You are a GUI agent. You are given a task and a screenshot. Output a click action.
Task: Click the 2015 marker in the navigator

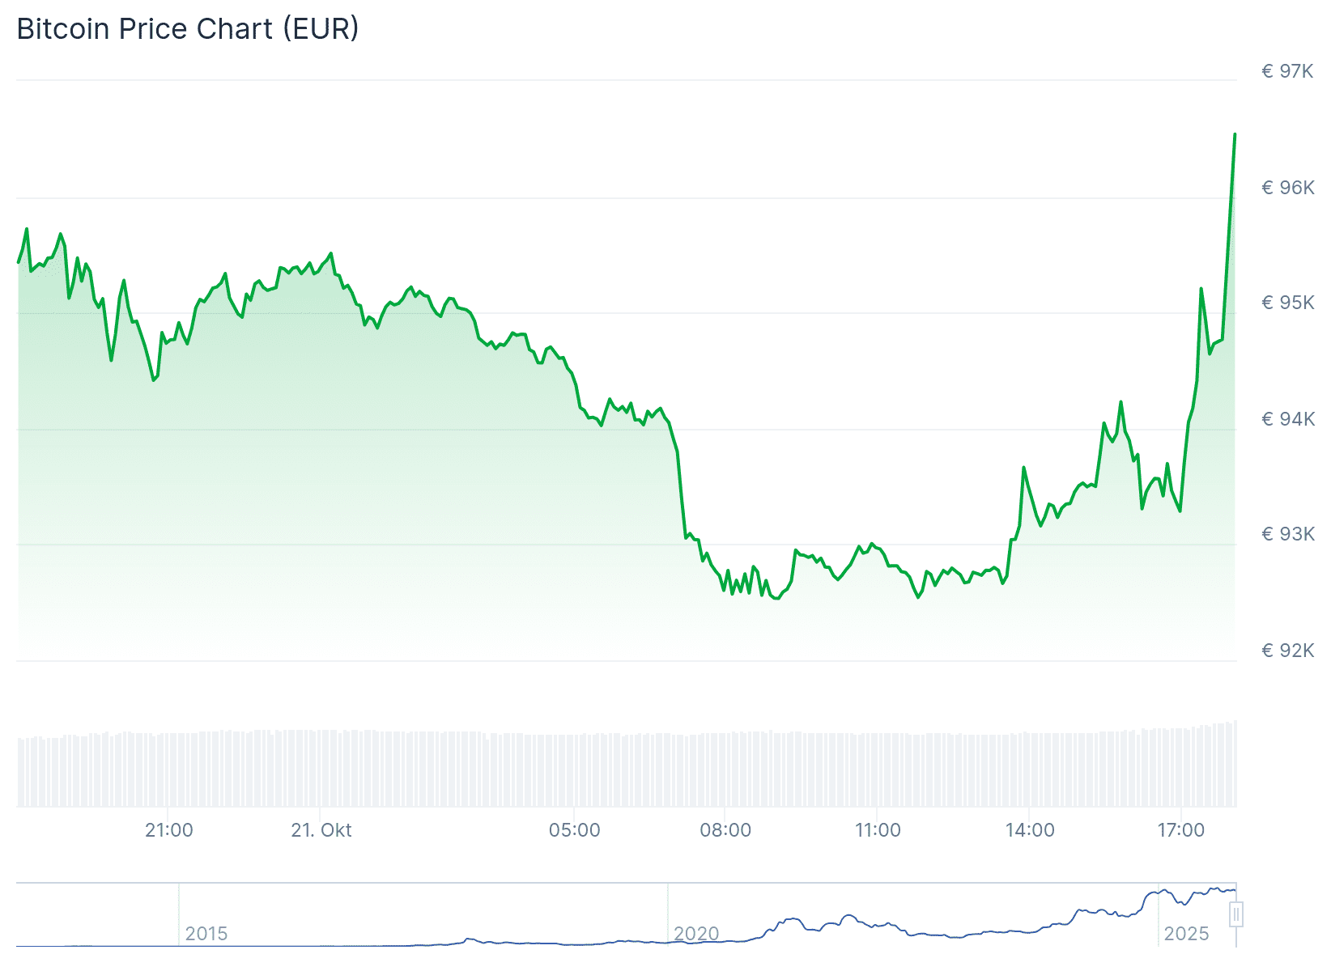coord(206,934)
